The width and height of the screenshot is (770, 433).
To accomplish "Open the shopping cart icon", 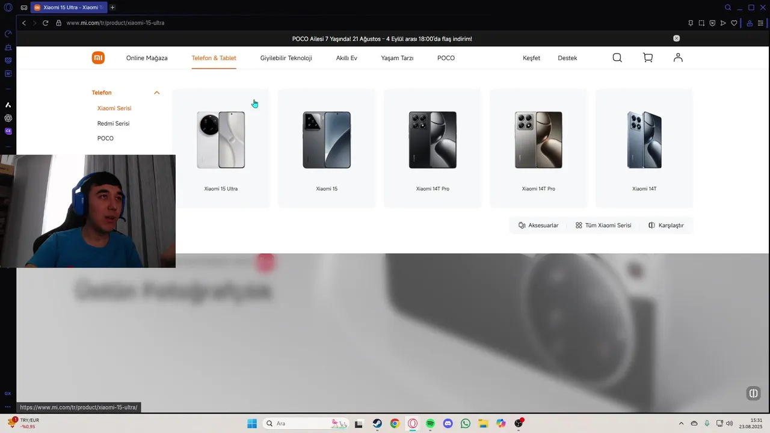I will (x=648, y=58).
